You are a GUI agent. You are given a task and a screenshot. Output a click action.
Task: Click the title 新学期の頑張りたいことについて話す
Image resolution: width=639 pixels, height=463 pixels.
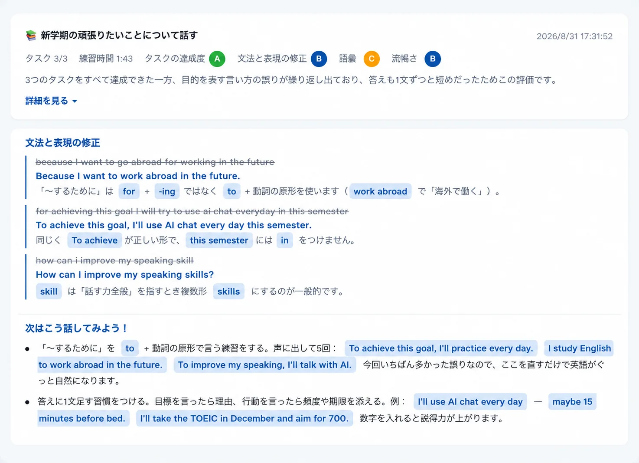119,36
